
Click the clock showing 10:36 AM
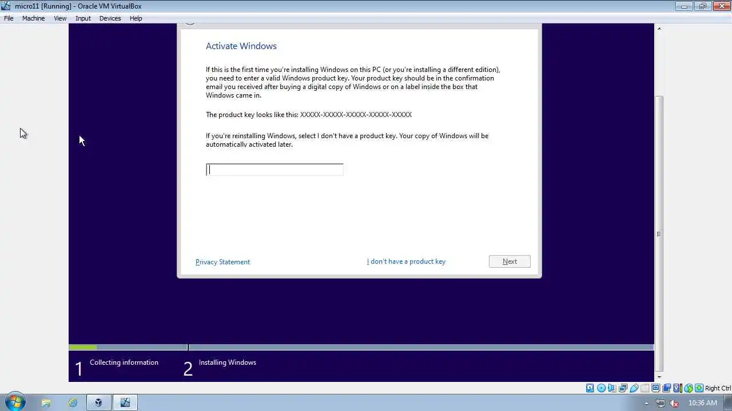coord(703,403)
